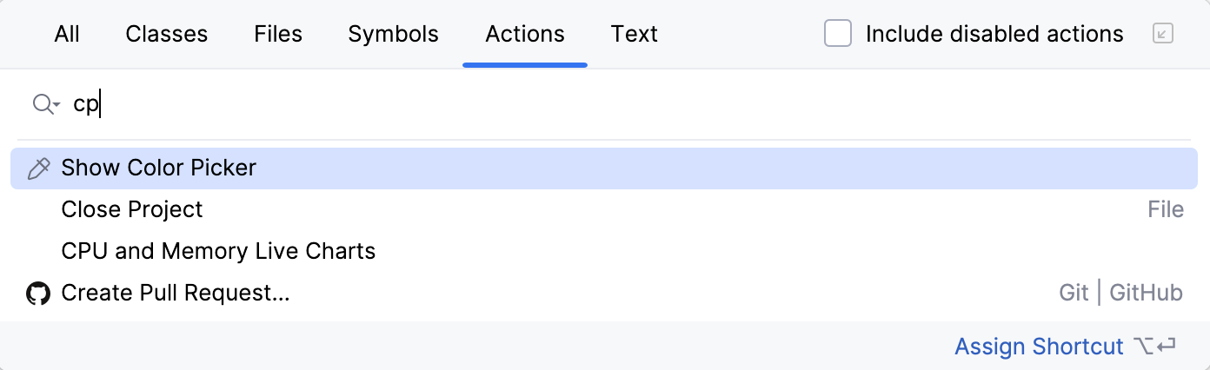Run CPU and Memory Live Charts action
The height and width of the screenshot is (370, 1210).
(218, 251)
